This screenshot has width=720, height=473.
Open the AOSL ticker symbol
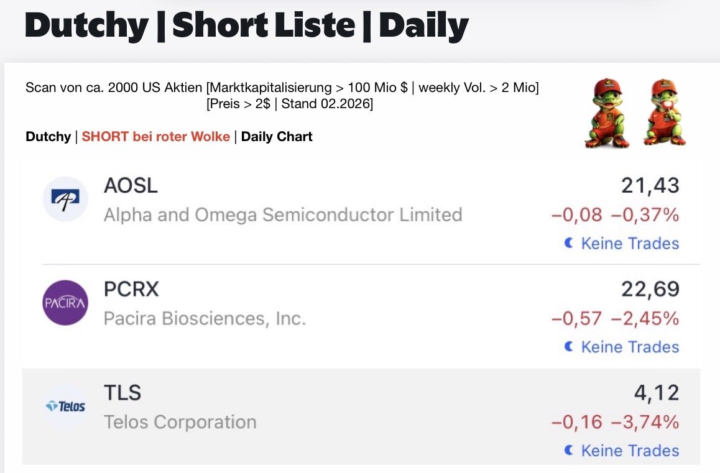(131, 185)
